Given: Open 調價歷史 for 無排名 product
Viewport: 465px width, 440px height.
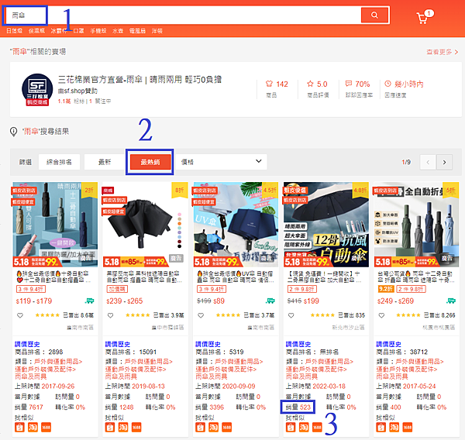Looking at the screenshot, I should 298,344.
